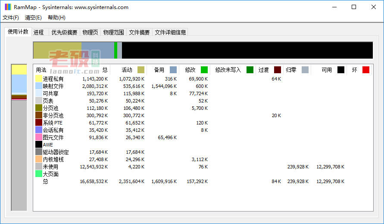Click the orange 内核堆栈 color box
Image resolution: width=384 pixels, height=224 pixels.
coord(39,159)
